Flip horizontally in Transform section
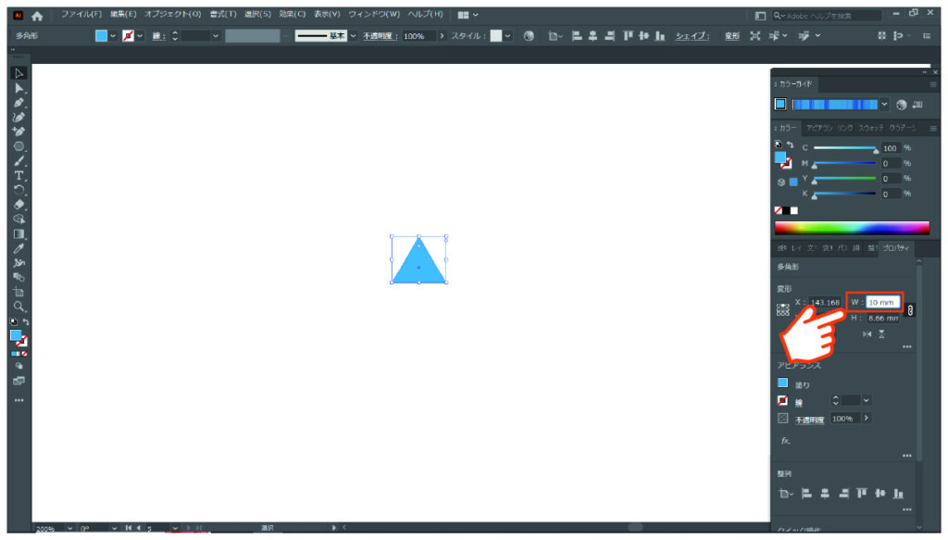 tap(867, 333)
